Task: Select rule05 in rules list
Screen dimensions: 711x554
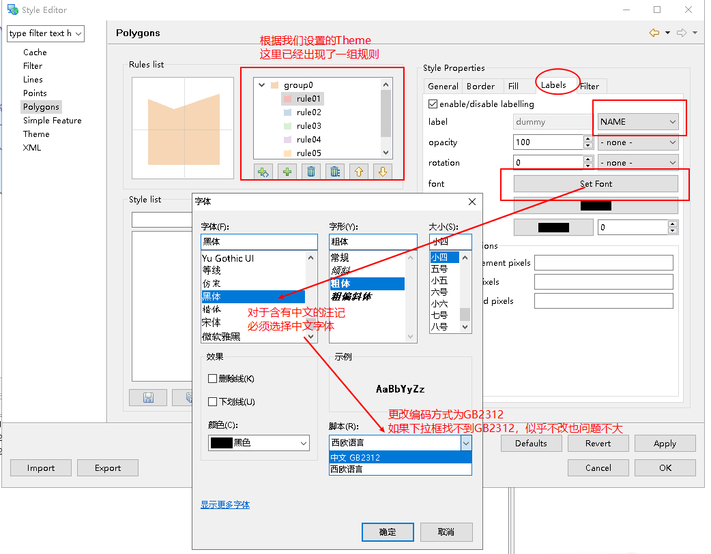Action: (309, 153)
